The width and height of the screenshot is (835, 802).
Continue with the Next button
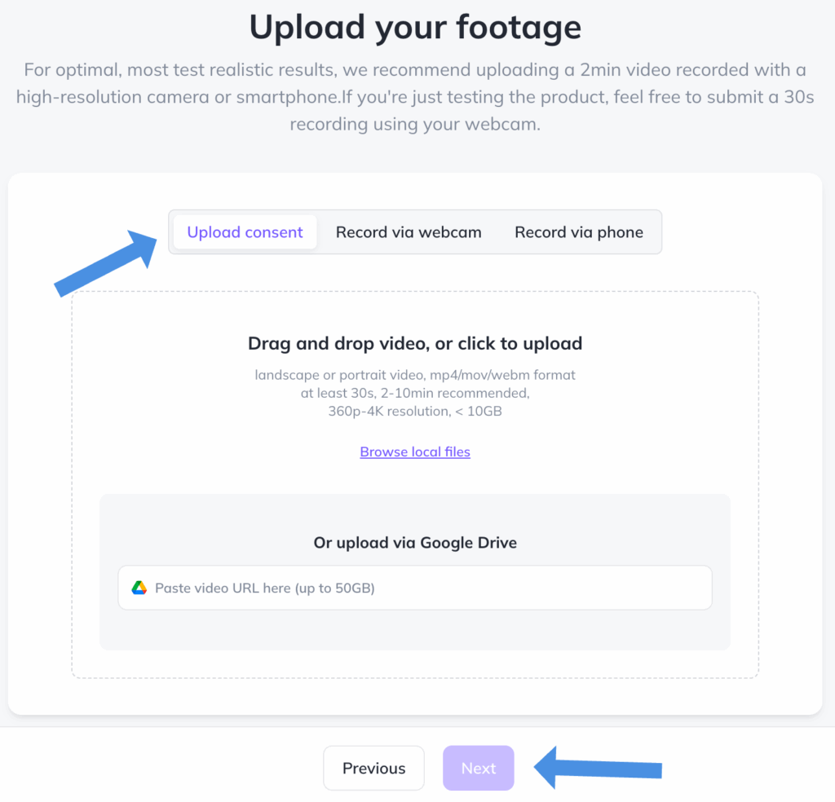(478, 768)
